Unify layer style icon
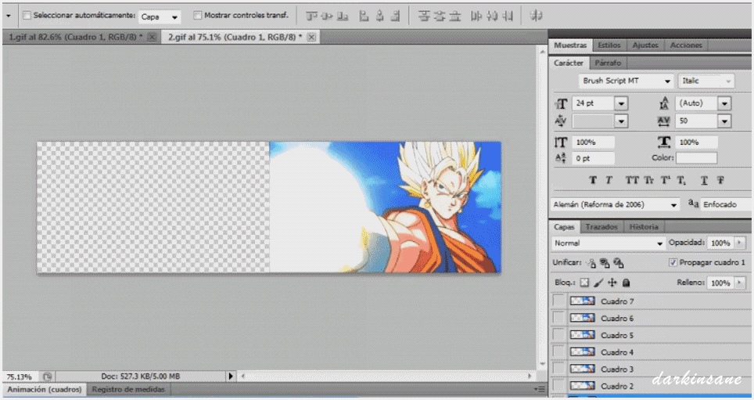754x400 pixels. tap(619, 263)
